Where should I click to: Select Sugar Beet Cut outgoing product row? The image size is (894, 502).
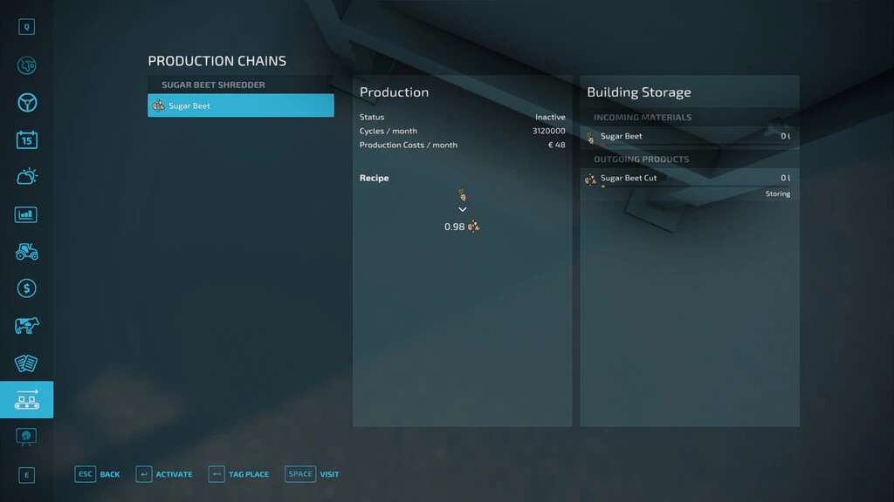coord(689,179)
